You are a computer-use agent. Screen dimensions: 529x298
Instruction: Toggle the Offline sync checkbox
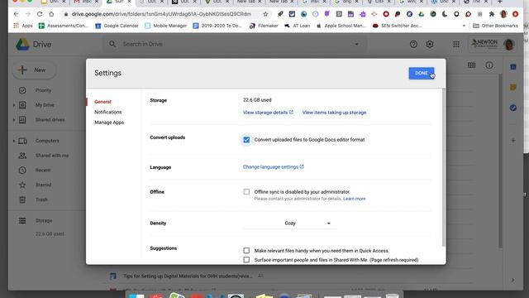[x=246, y=191]
